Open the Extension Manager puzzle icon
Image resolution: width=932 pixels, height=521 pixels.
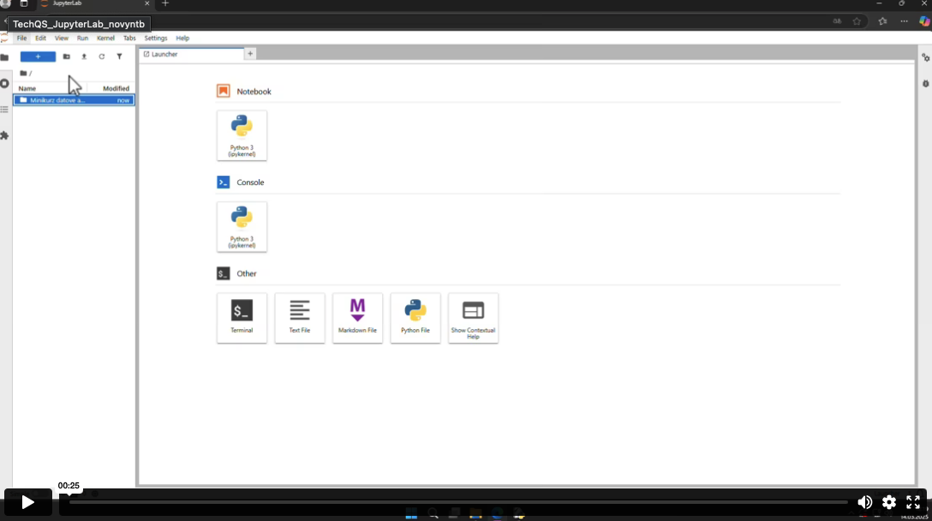coord(5,135)
